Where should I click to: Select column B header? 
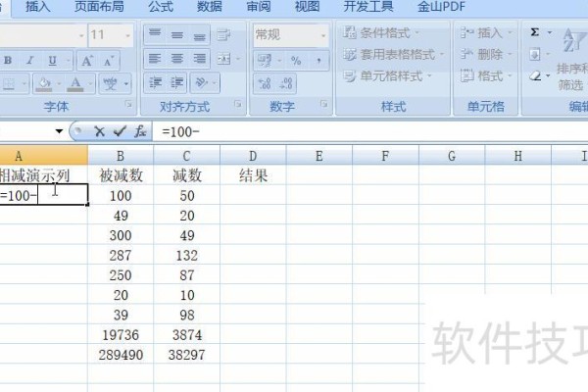[x=121, y=156]
